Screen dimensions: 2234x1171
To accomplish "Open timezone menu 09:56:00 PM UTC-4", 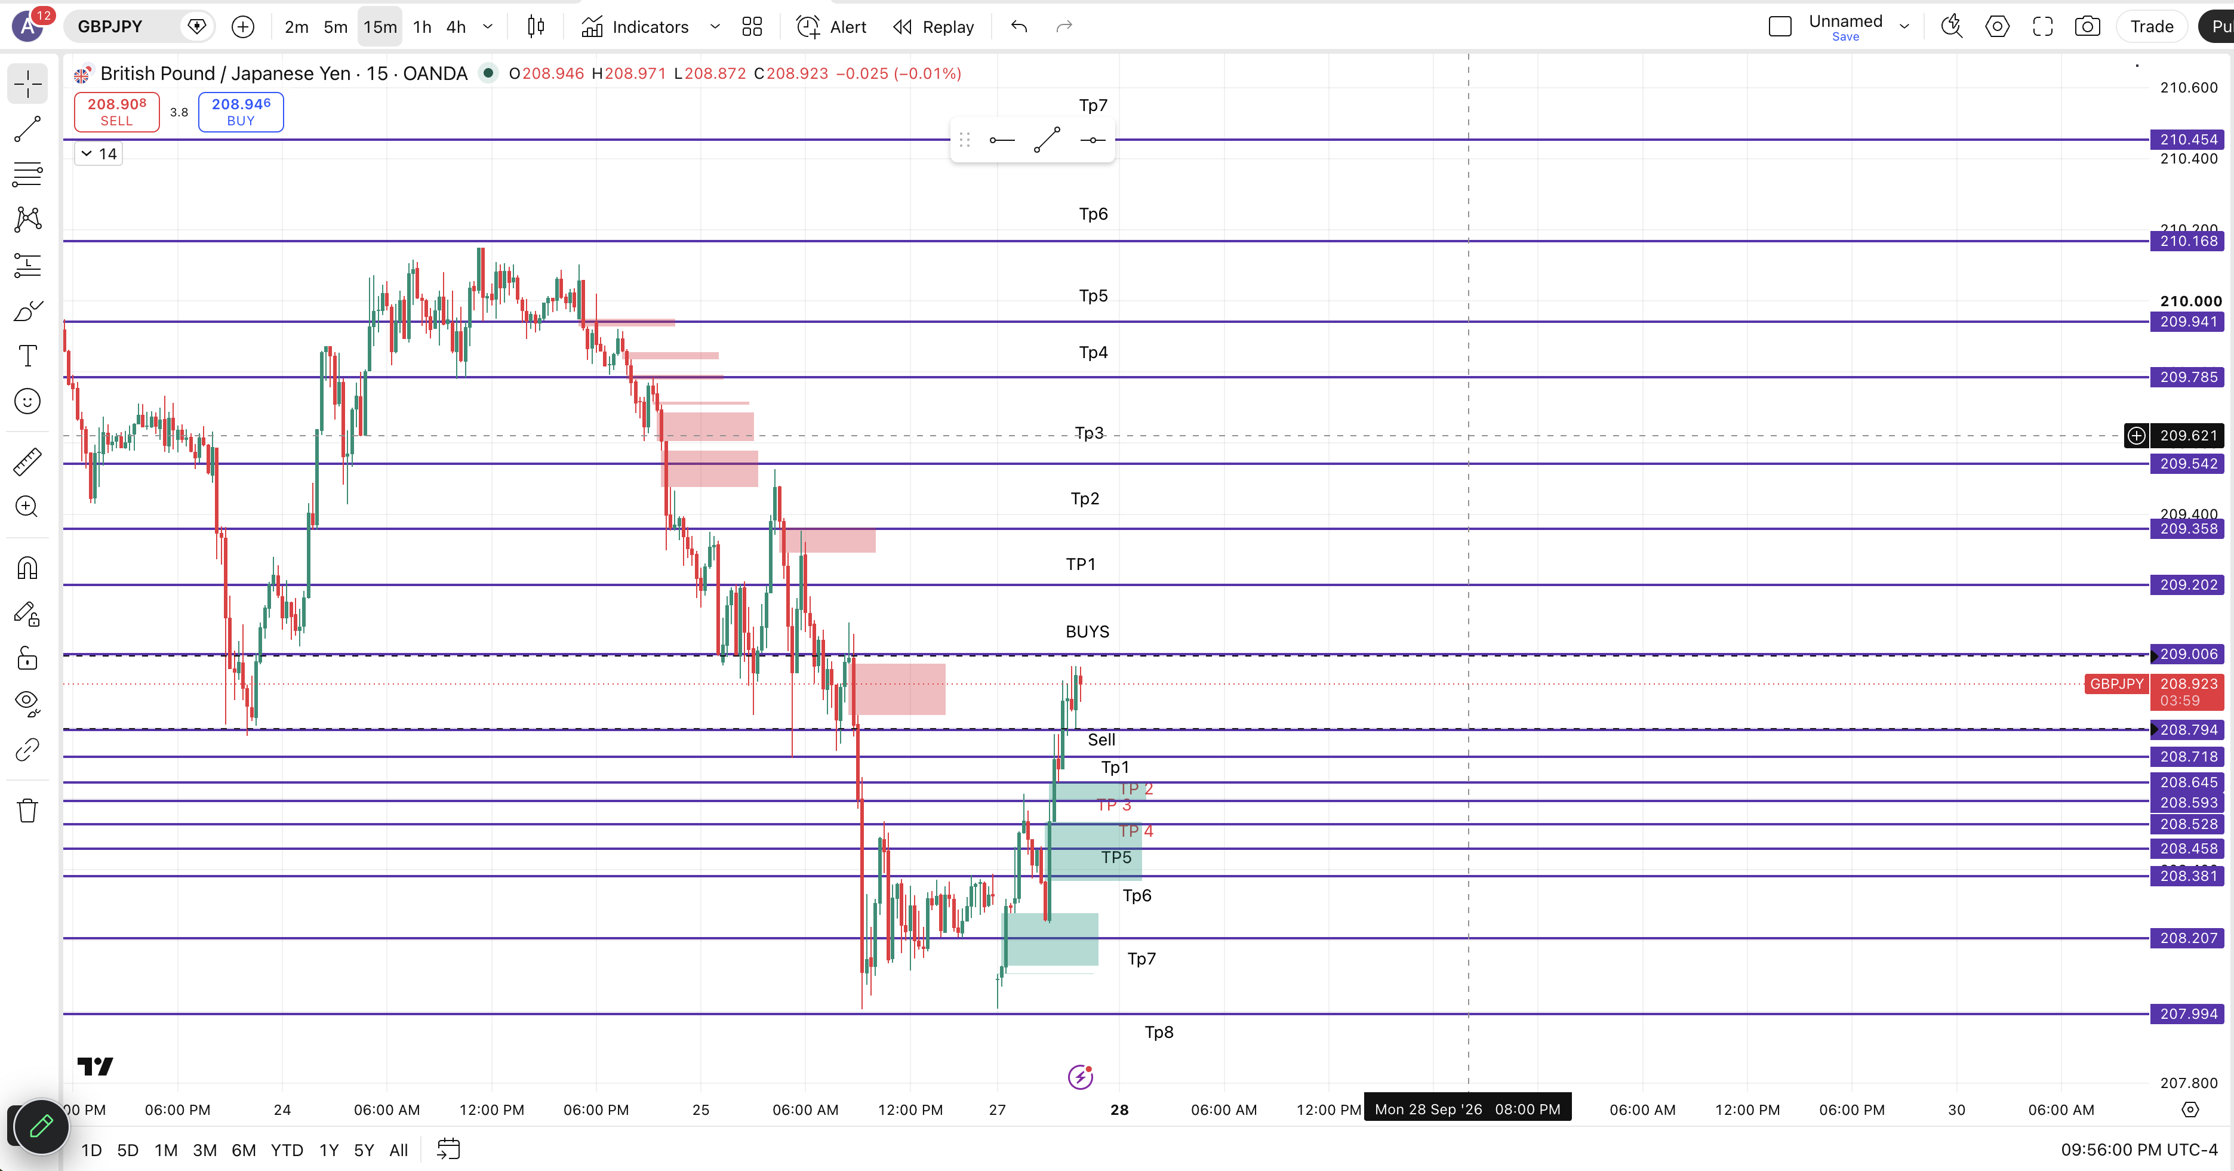I will [x=2138, y=1150].
